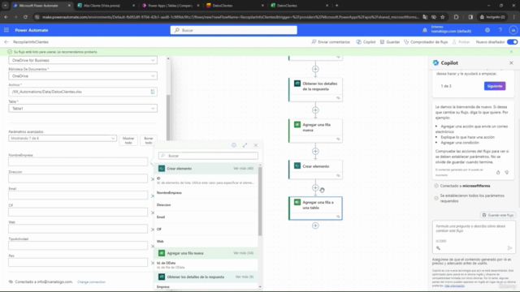The image size is (520, 292).
Task: Click the Borrar todo button
Action: 149,140
